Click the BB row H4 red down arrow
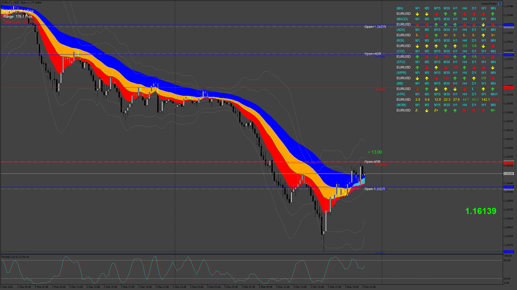Viewport: 517px width, 290px height. [x=464, y=89]
